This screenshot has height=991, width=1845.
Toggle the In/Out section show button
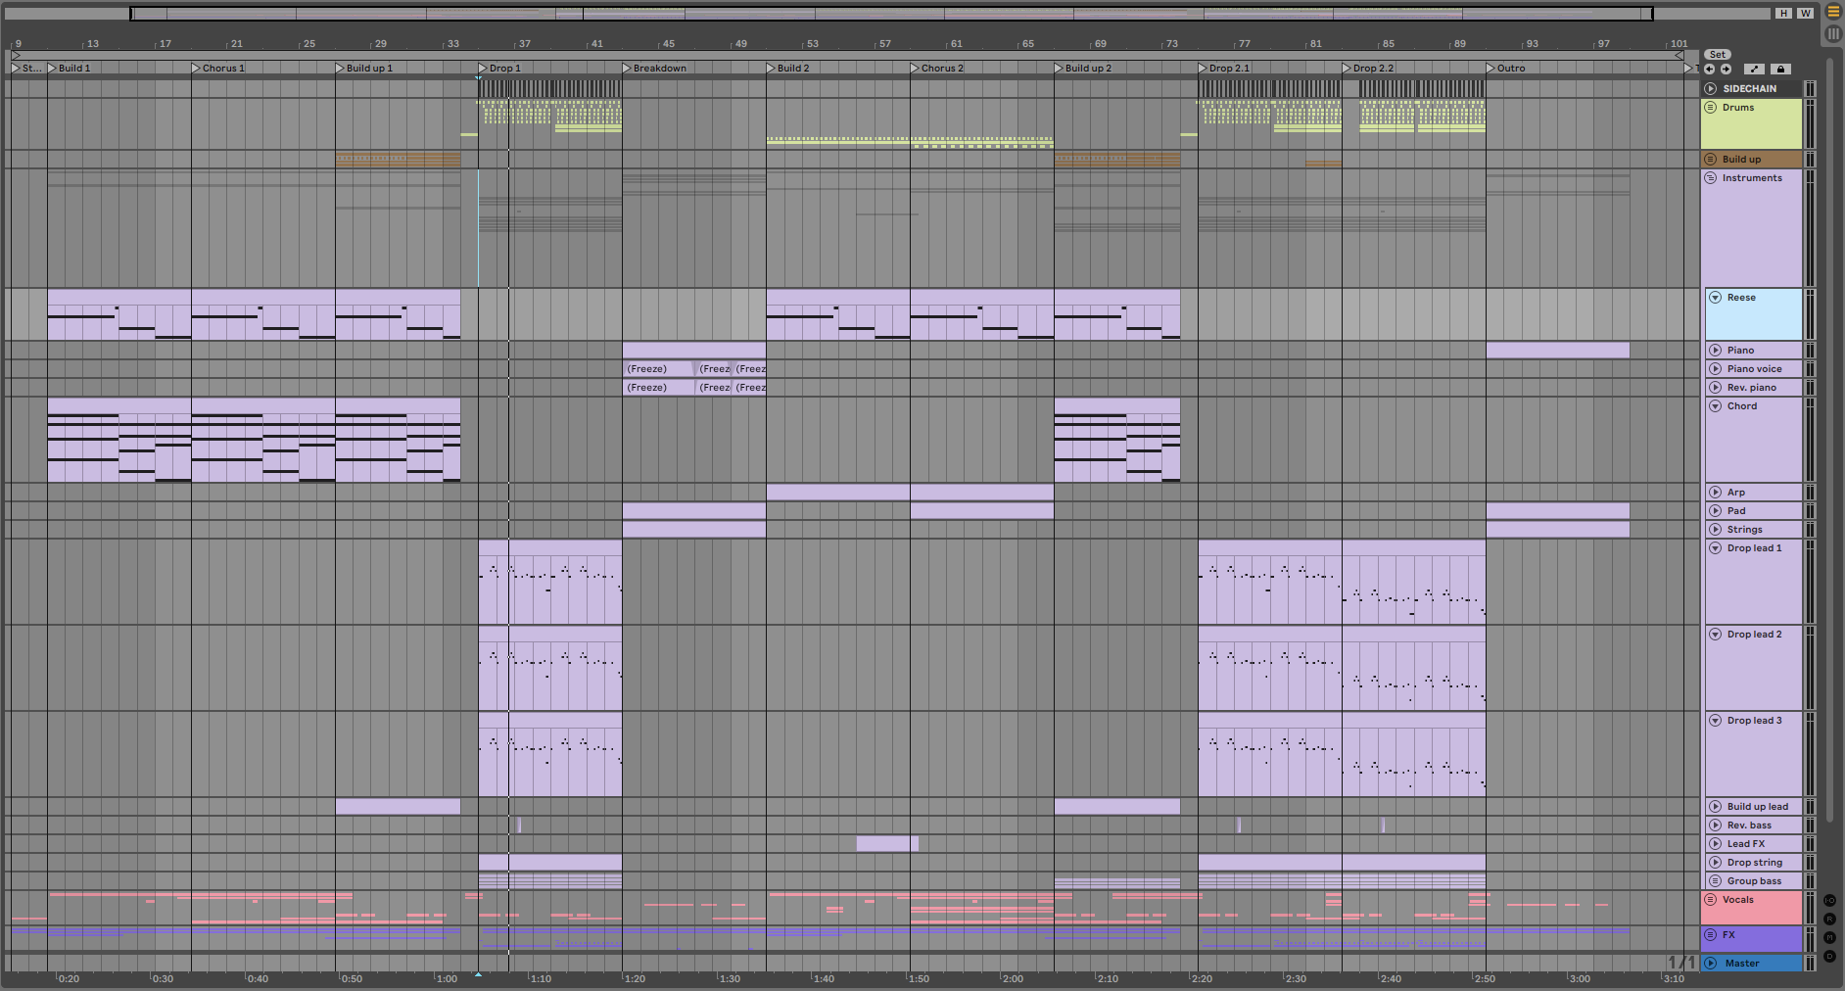(1829, 900)
